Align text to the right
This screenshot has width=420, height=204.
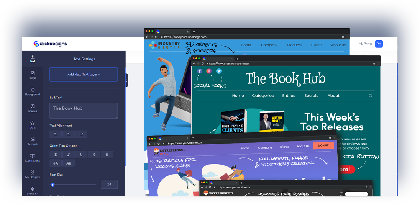click(x=81, y=134)
